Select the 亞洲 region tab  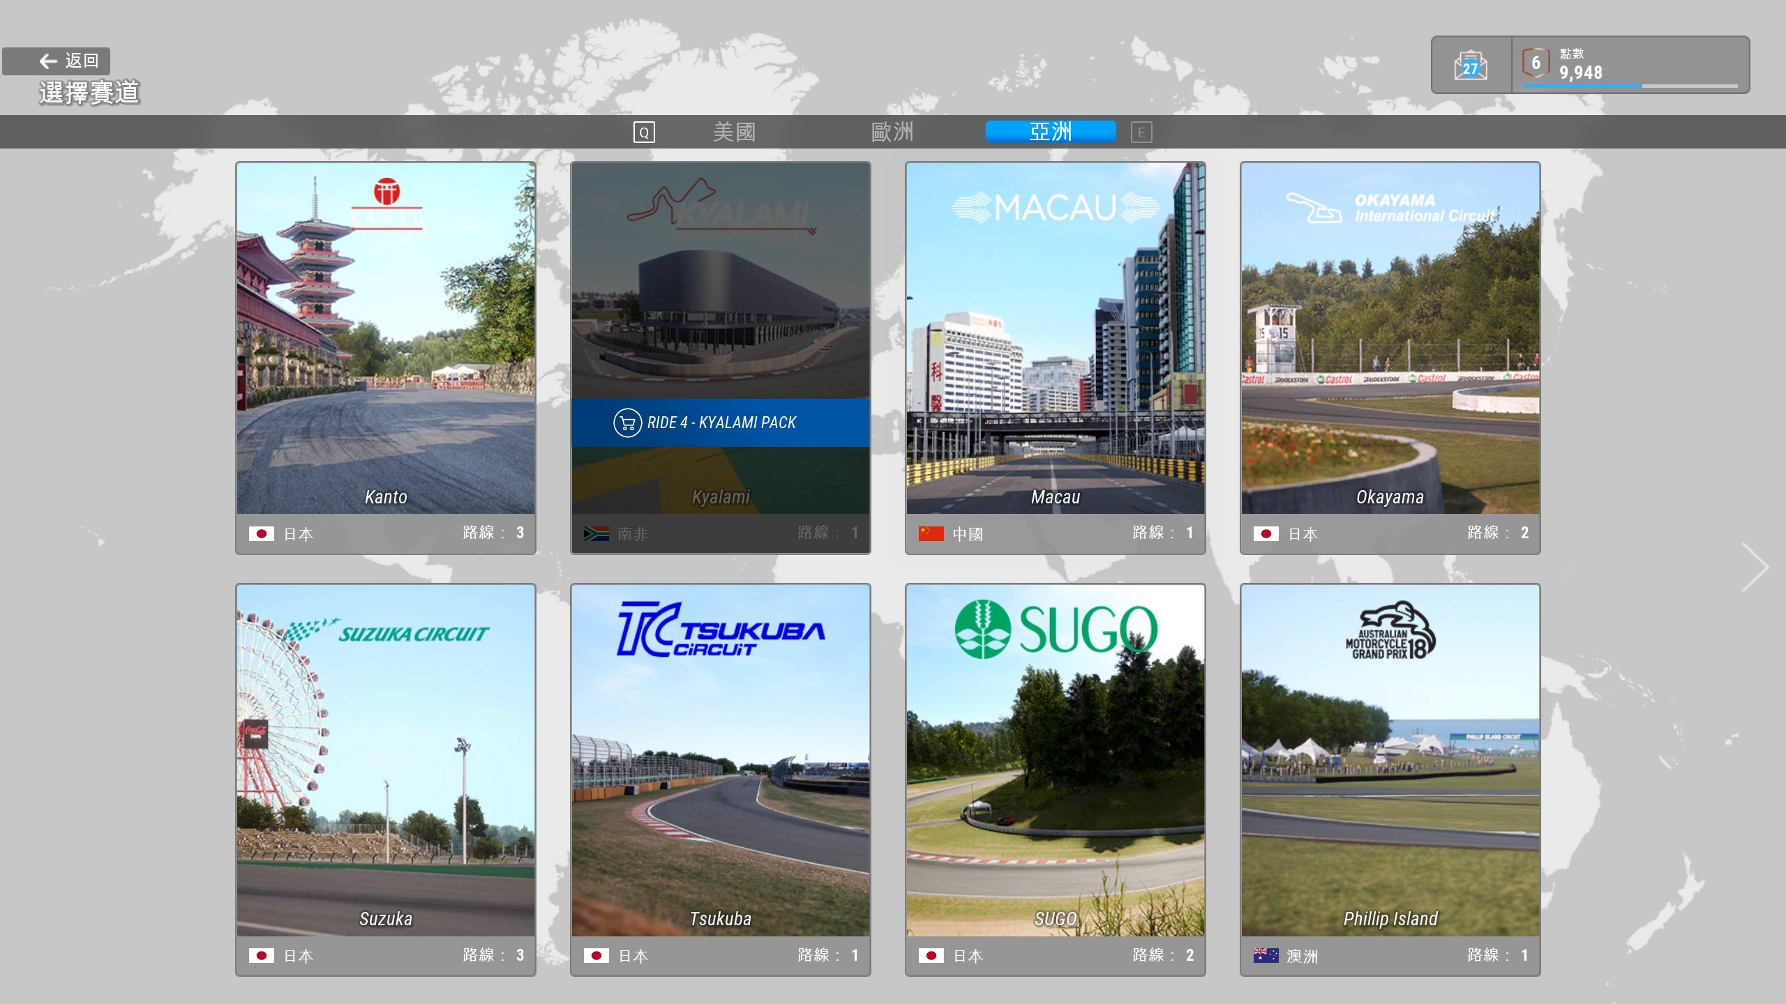point(1051,132)
